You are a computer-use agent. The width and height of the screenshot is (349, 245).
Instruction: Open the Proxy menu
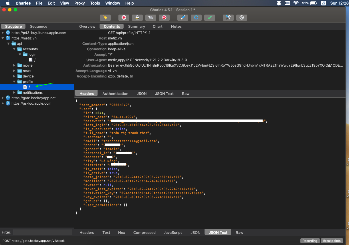coord(80,3)
